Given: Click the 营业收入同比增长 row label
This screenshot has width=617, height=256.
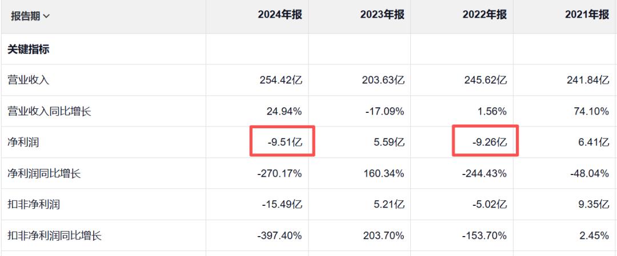Looking at the screenshot, I should coord(49,111).
